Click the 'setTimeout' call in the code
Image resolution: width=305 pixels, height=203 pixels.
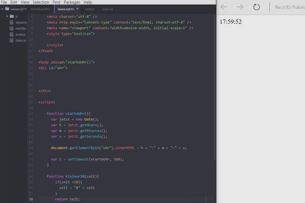coord(78,159)
